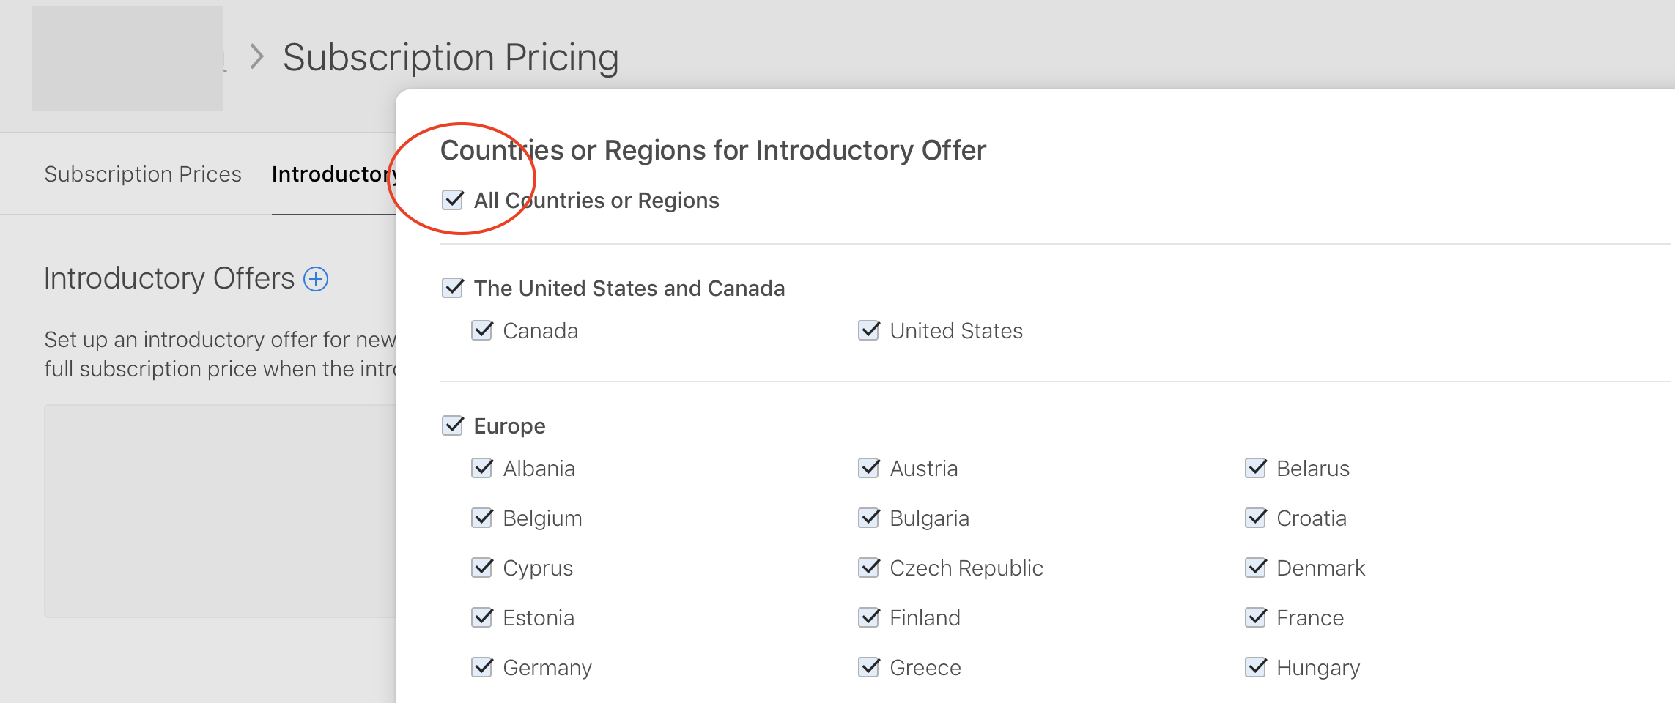
Task: Toggle the Germany checkbox
Action: (x=482, y=667)
